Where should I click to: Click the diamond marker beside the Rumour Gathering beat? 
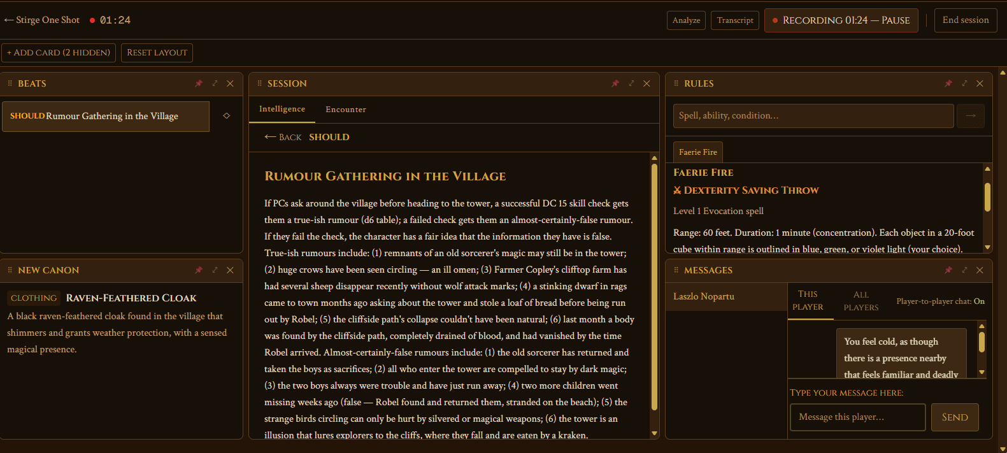[226, 116]
